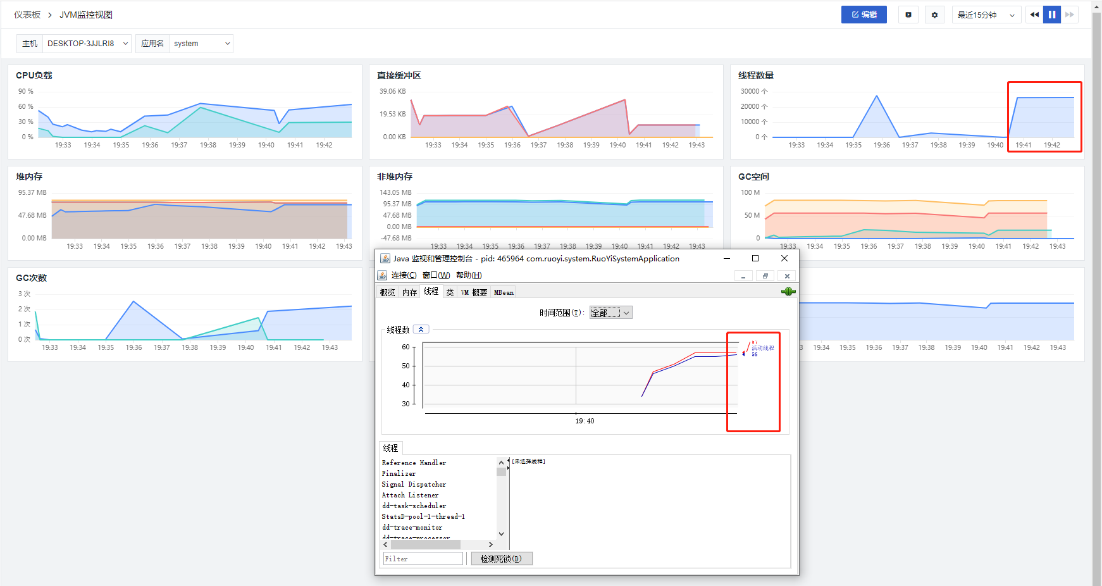Pause dashboard auto-refresh
Viewport: 1102px width, 586px height.
point(1052,15)
